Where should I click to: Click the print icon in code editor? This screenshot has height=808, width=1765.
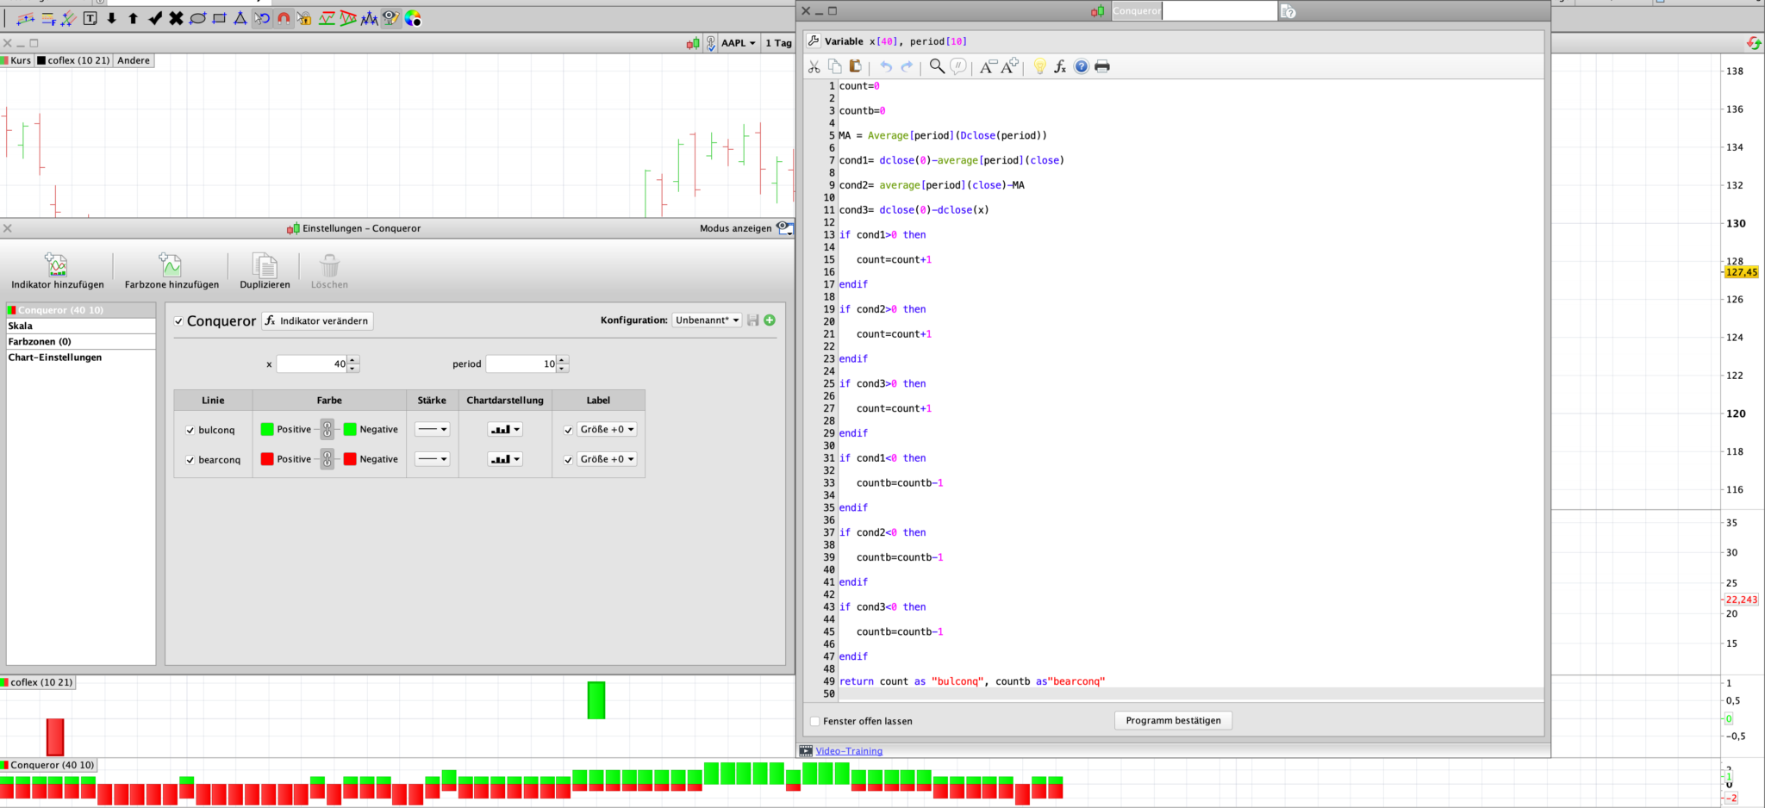pos(1102,66)
